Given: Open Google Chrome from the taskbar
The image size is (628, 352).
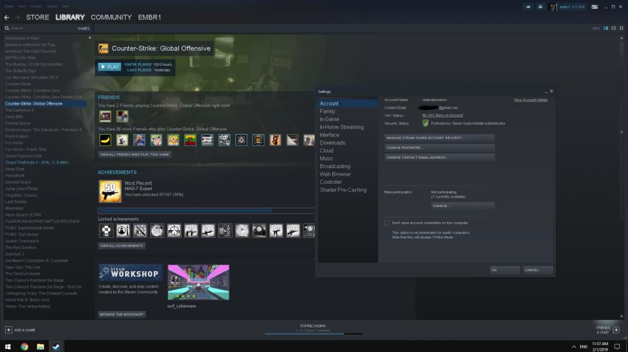Looking at the screenshot, I should [x=24, y=346].
